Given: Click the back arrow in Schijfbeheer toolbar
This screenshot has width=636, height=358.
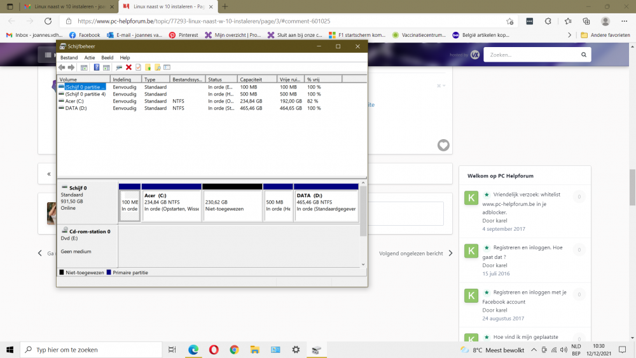Looking at the screenshot, I should point(62,67).
